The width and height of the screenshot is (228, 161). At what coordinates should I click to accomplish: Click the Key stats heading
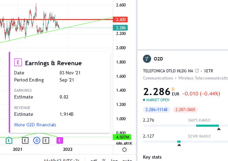point(152,157)
